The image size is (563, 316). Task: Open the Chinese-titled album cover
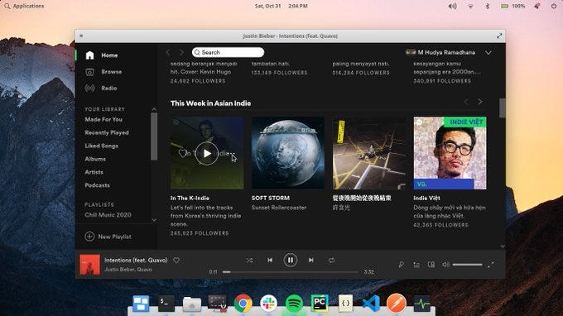pyautogui.click(x=369, y=153)
